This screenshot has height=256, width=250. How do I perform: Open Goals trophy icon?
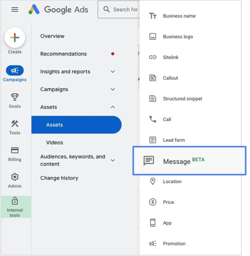click(15, 97)
